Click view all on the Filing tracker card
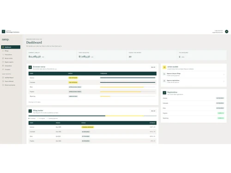Screen dimensions: 231x173 point(153,111)
